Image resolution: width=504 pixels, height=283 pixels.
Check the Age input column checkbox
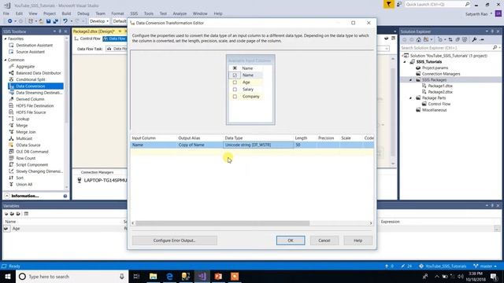coord(235,82)
